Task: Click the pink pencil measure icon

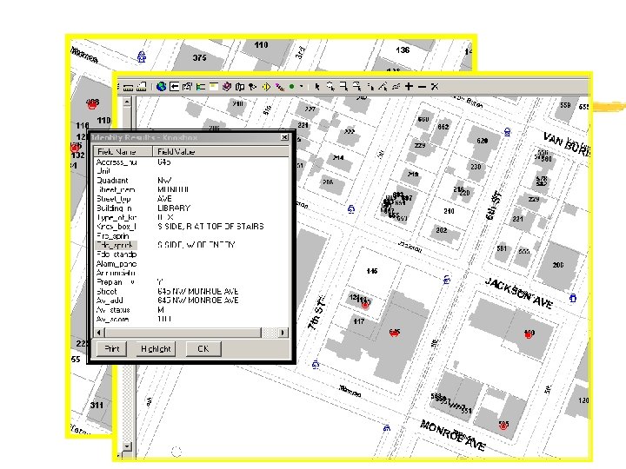Action: pos(279,87)
